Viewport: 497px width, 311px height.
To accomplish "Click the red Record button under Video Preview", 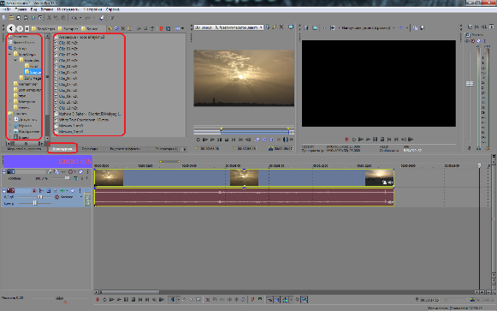I will click(x=346, y=140).
